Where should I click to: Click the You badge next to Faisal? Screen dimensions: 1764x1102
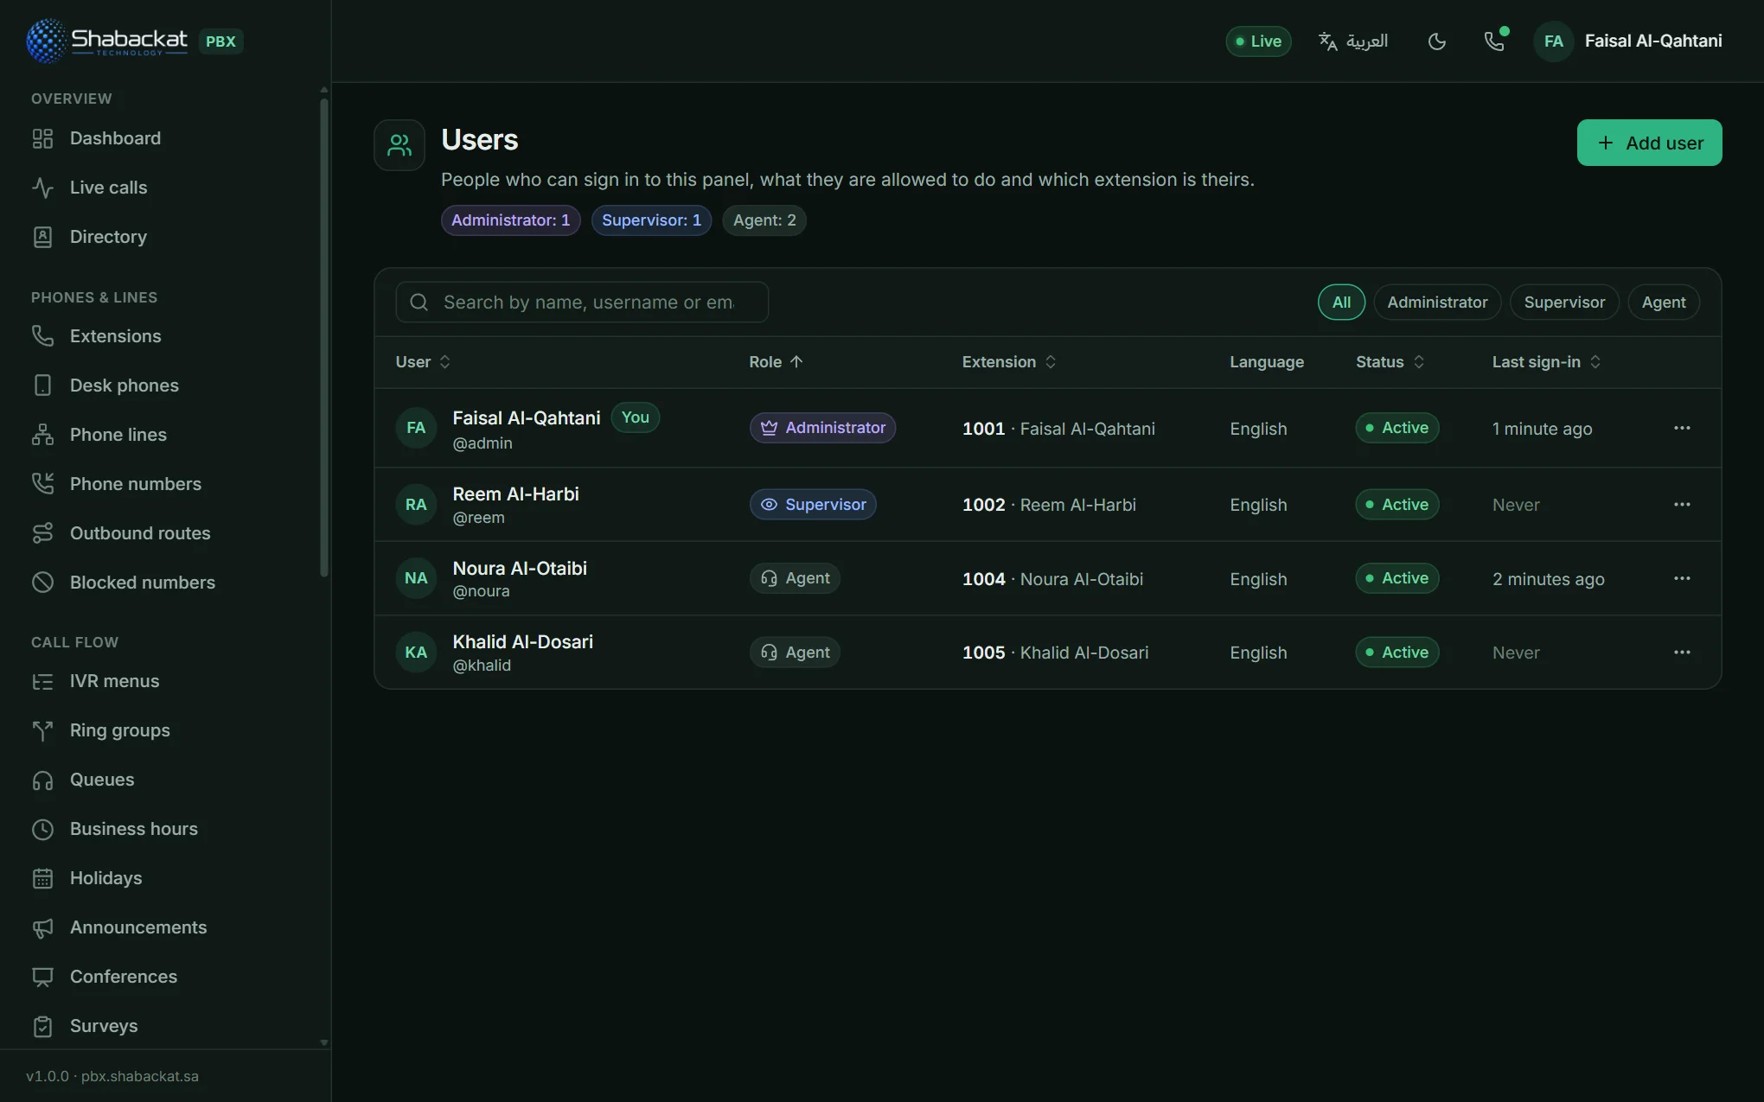635,417
